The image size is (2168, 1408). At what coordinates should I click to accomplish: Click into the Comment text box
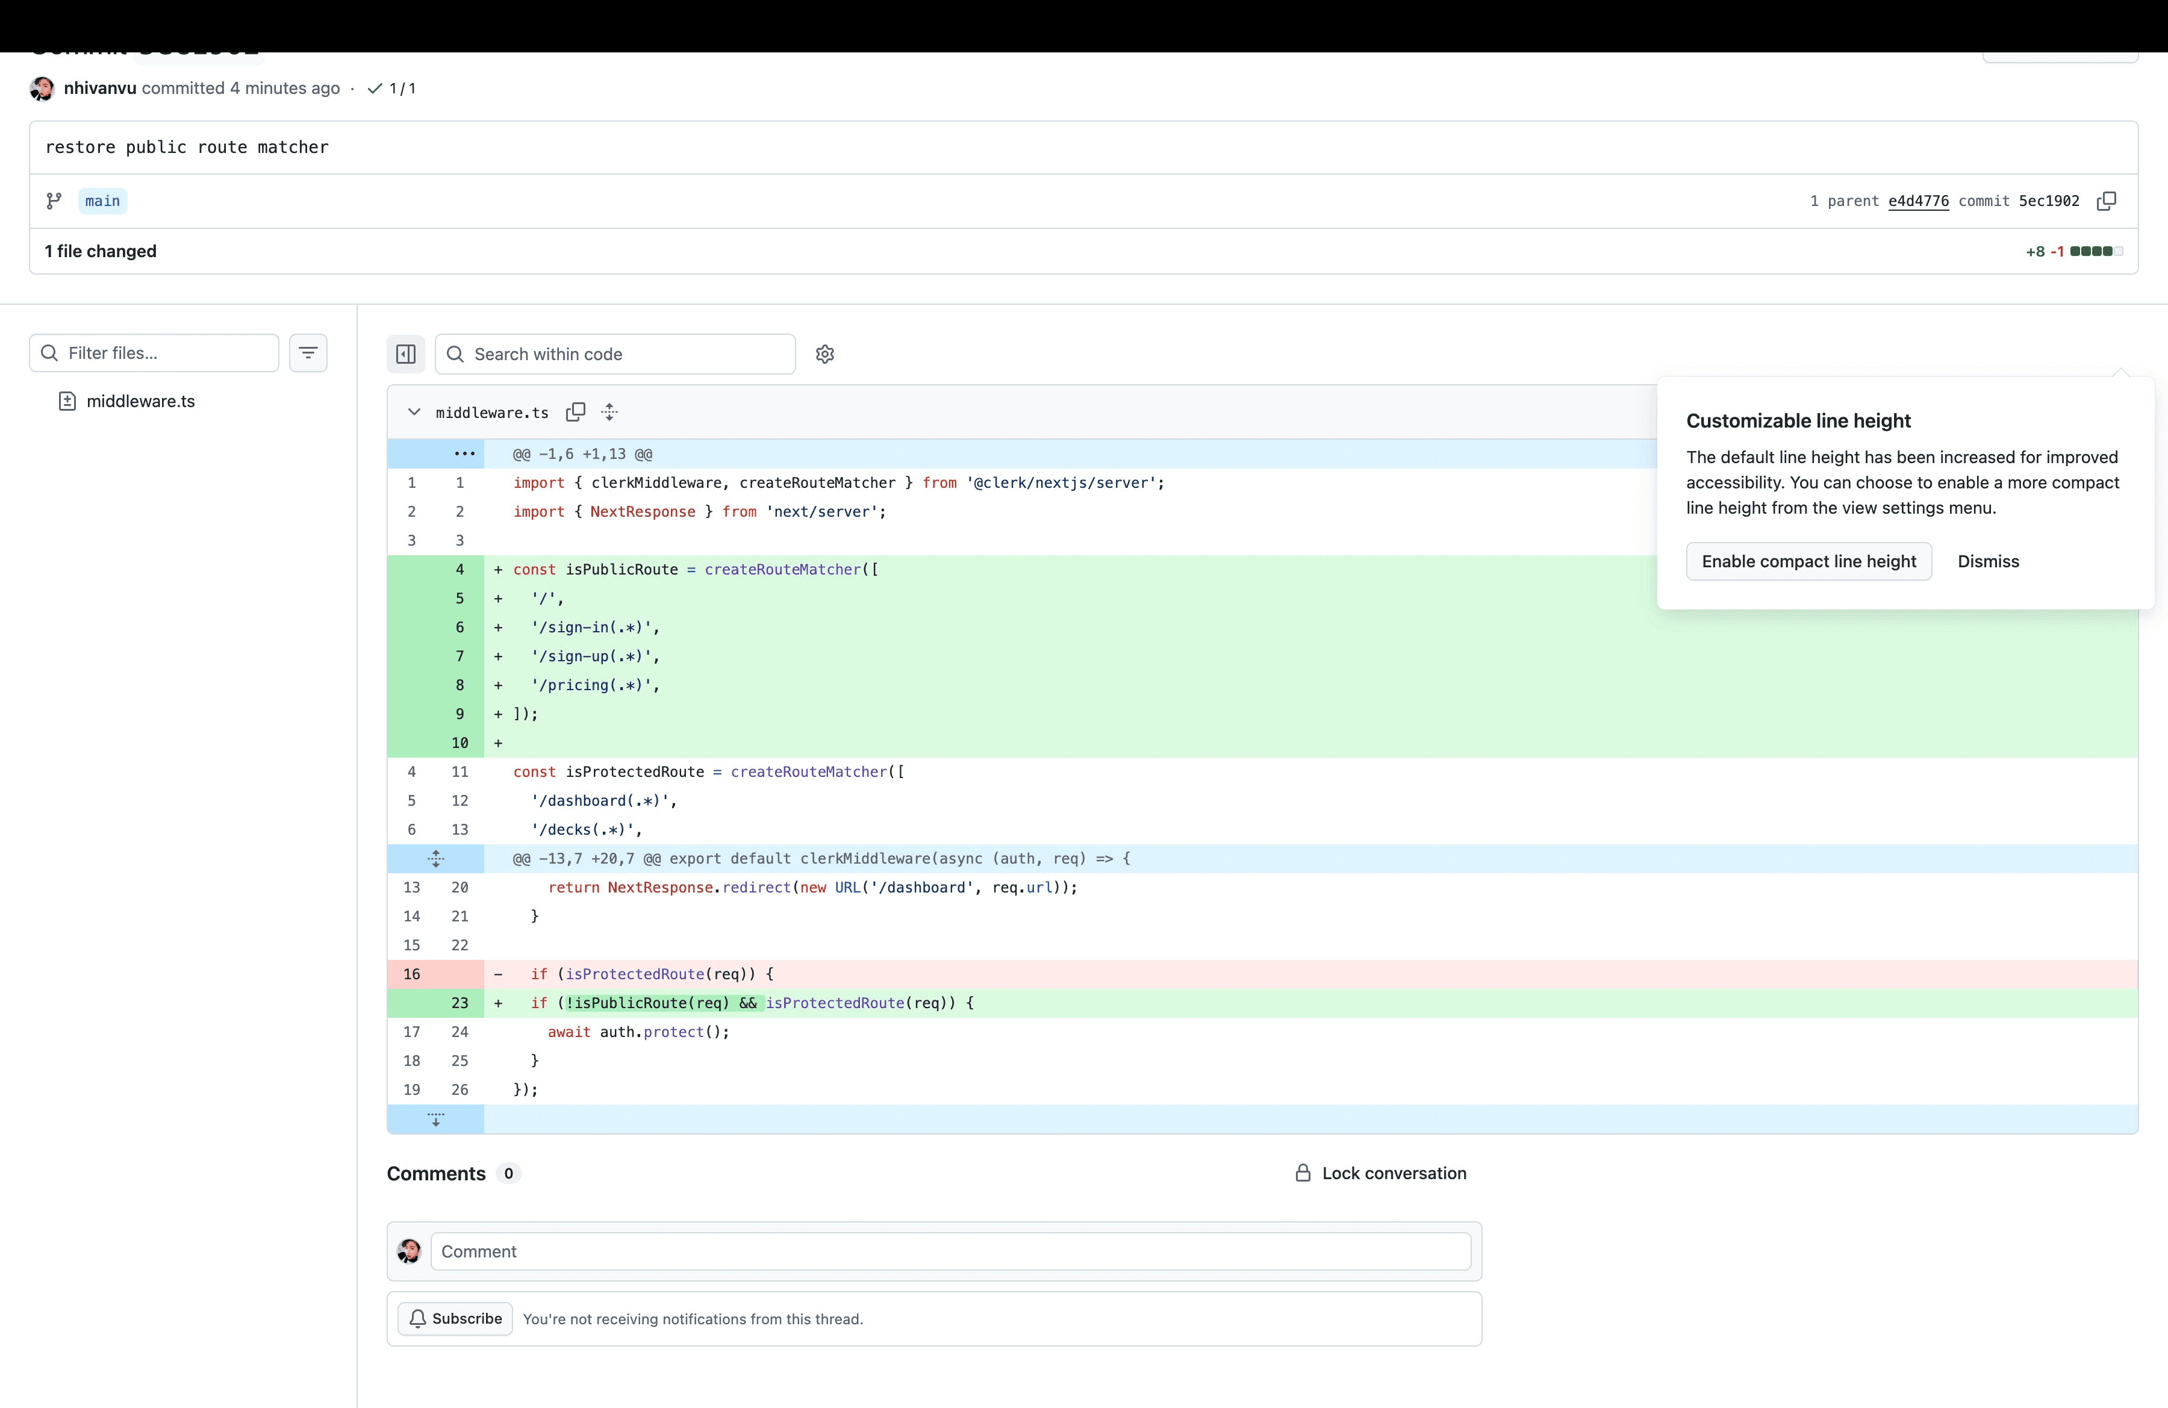(x=950, y=1252)
